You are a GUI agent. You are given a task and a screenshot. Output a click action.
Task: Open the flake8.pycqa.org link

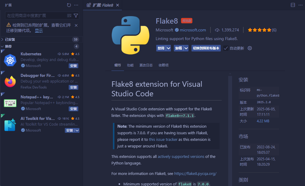click(195, 173)
